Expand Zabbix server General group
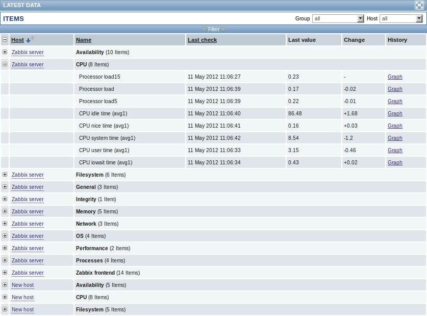 point(5,187)
